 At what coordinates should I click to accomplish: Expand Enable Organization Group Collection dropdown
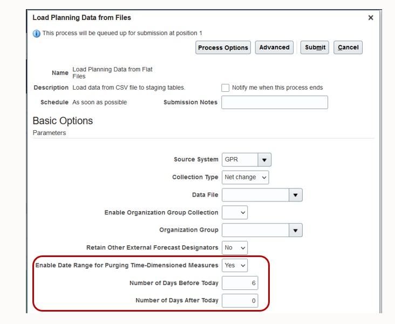tap(235, 213)
